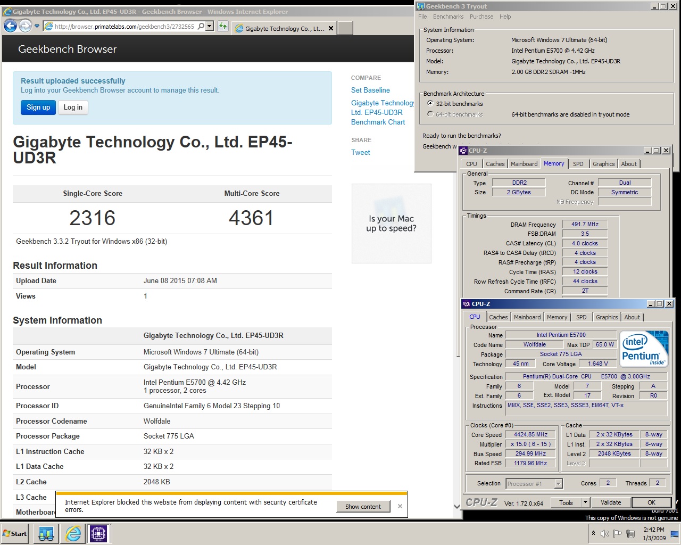Open the Set Baseline link

(370, 90)
